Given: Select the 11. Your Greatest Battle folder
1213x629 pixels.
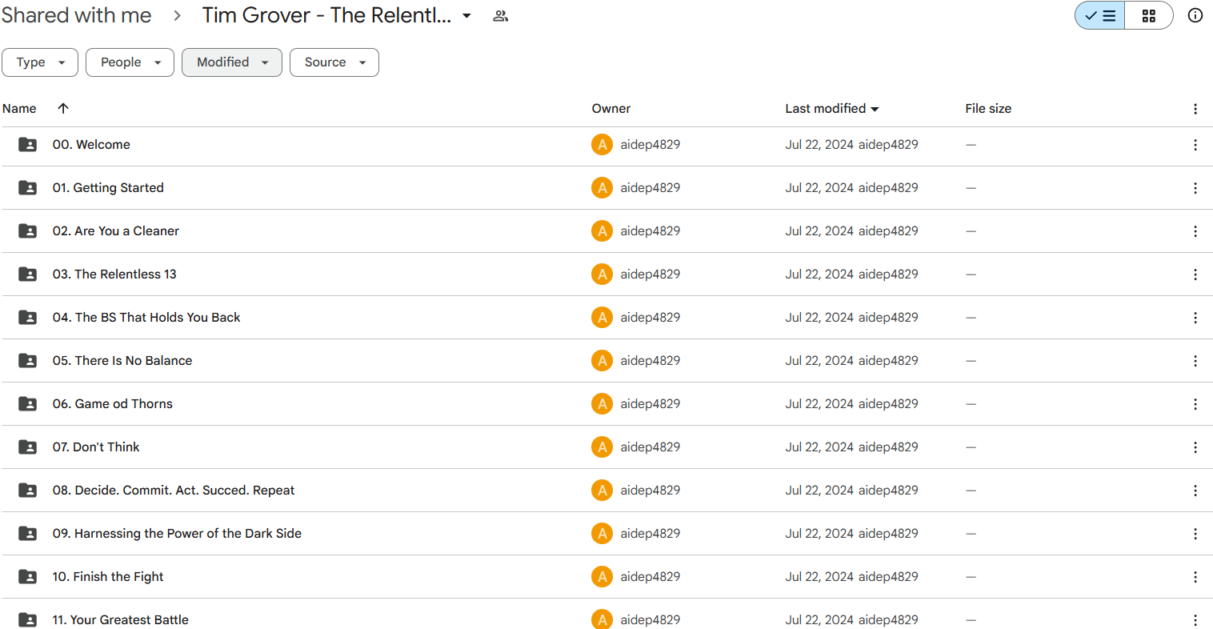Looking at the screenshot, I should pyautogui.click(x=121, y=620).
